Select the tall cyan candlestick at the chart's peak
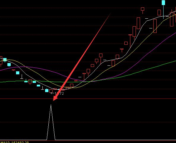This screenshot has height=143, width=176. tap(163, 9)
